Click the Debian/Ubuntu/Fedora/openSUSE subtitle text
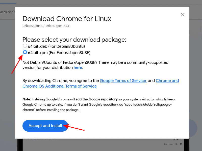Image resolution: width=202 pixels, height=151 pixels. [x=46, y=26]
